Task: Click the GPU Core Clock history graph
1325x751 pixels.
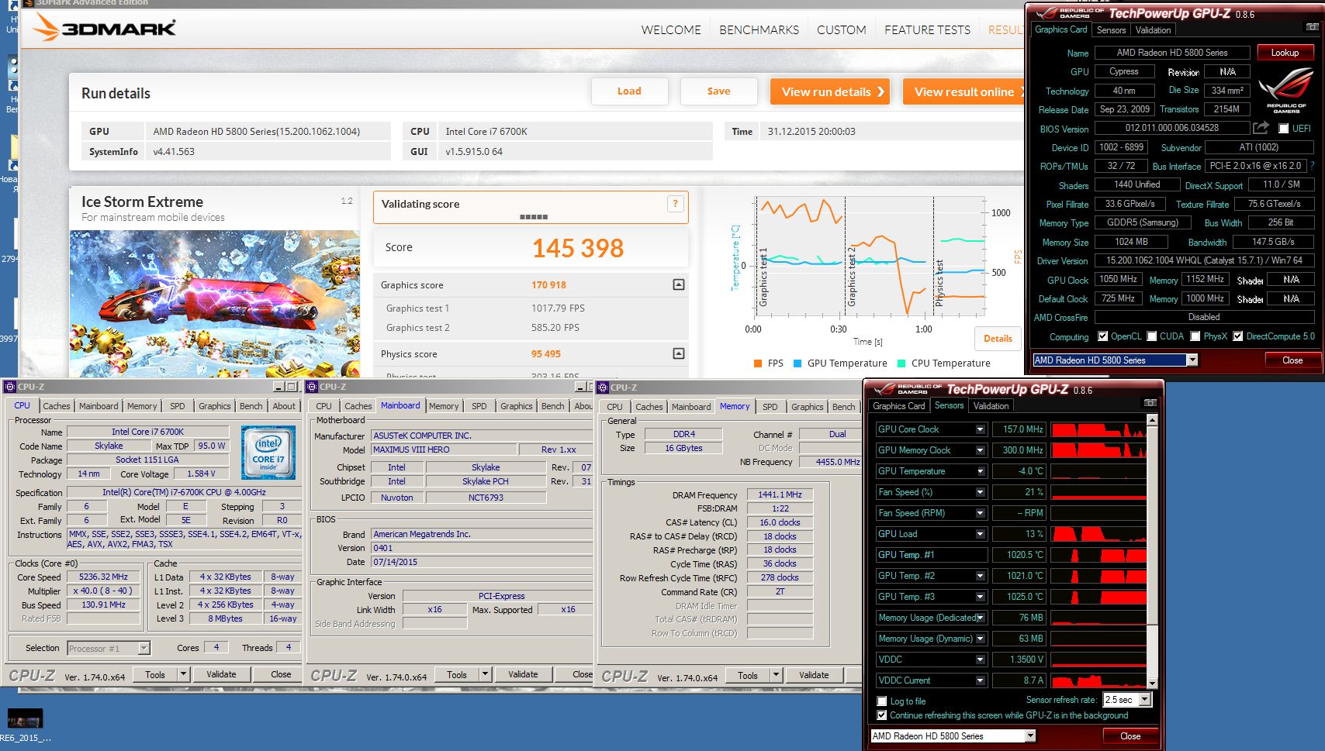Action: coord(1098,429)
